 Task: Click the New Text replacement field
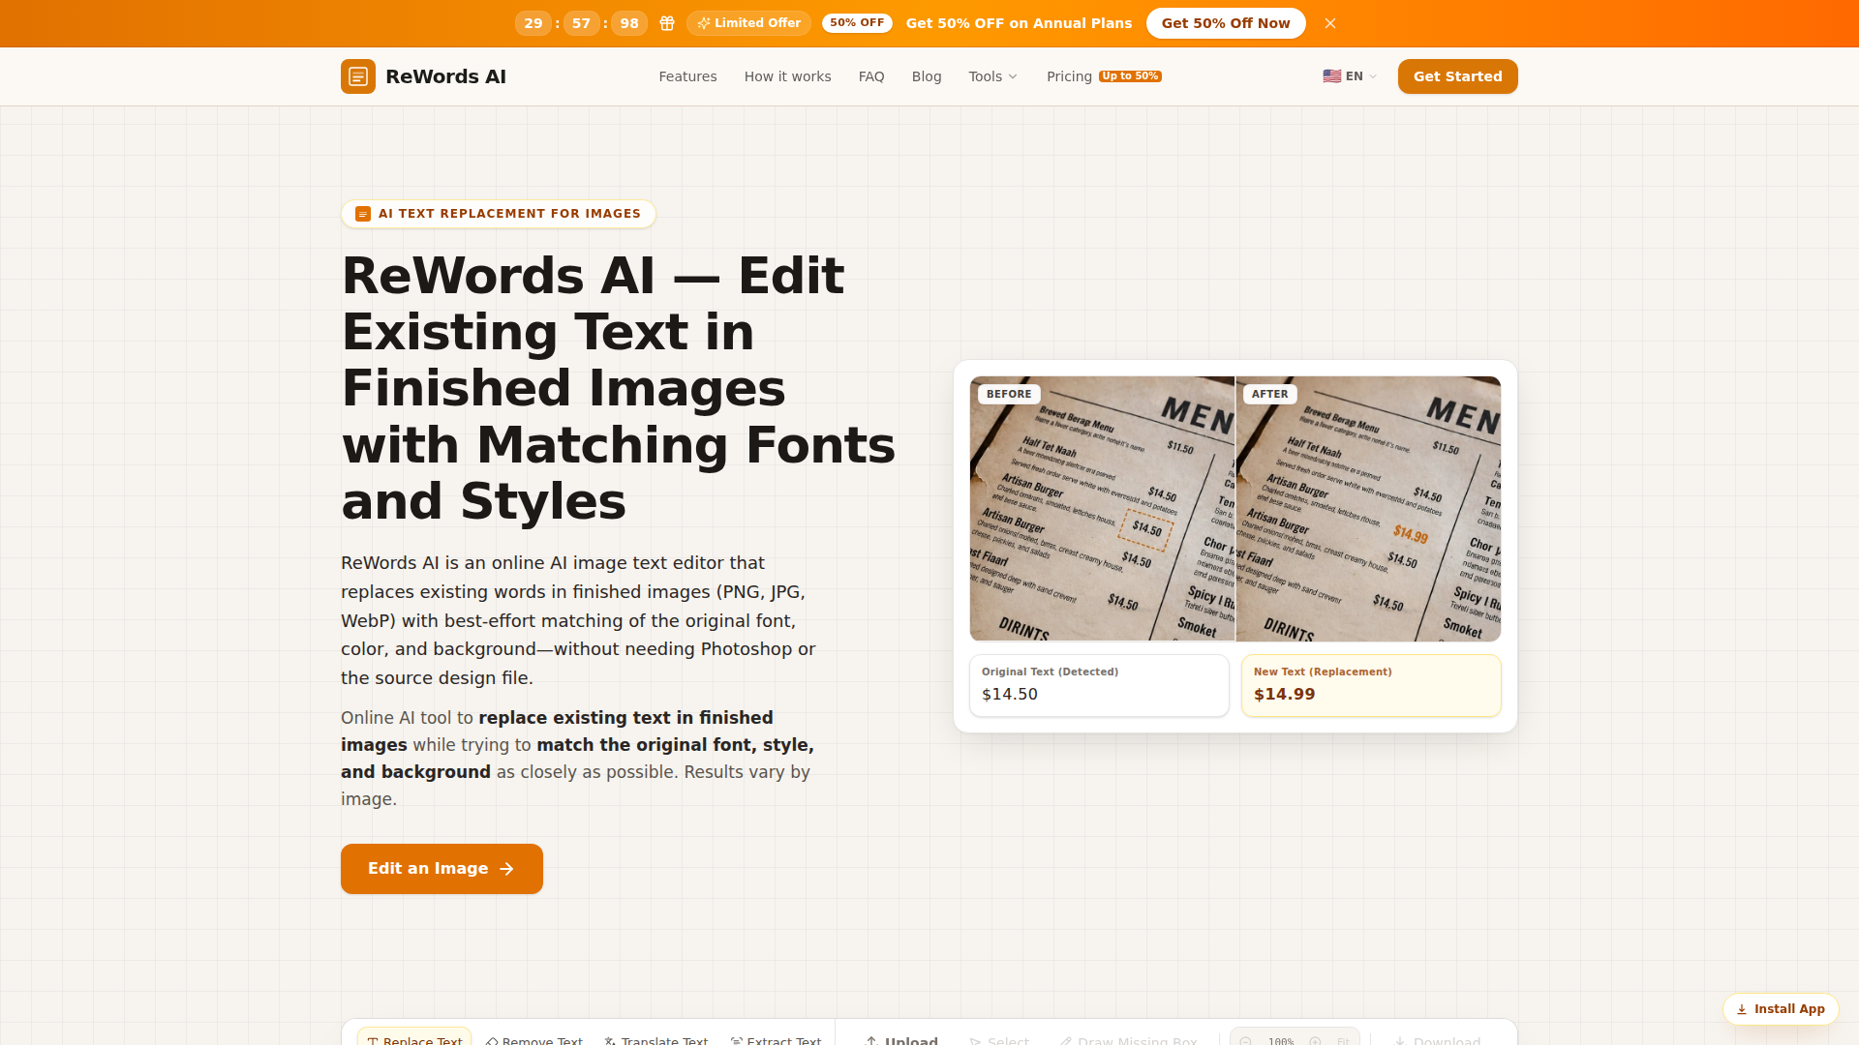[1371, 685]
